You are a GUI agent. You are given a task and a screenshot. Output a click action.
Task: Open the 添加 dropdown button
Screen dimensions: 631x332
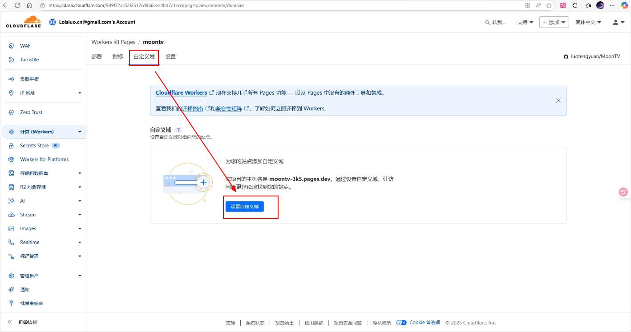tap(554, 22)
